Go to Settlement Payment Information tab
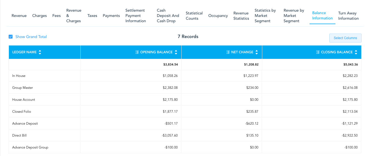 136,16
